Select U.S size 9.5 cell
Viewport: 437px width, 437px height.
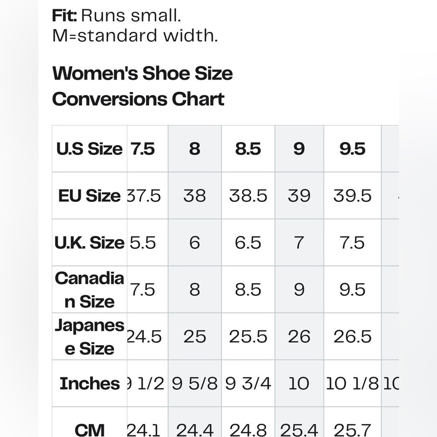coord(352,149)
